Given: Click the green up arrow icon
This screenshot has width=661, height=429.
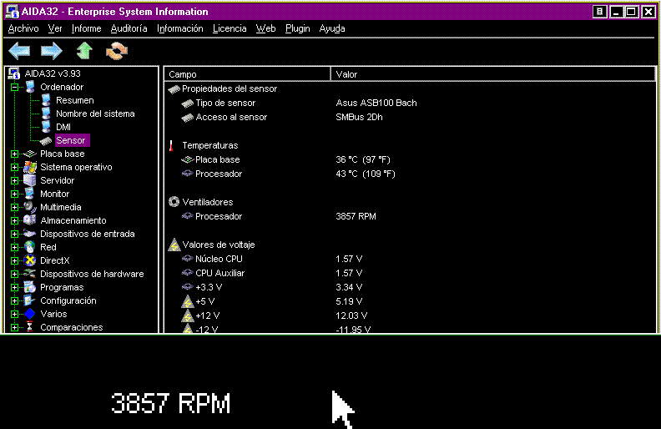Looking at the screenshot, I should pos(83,51).
